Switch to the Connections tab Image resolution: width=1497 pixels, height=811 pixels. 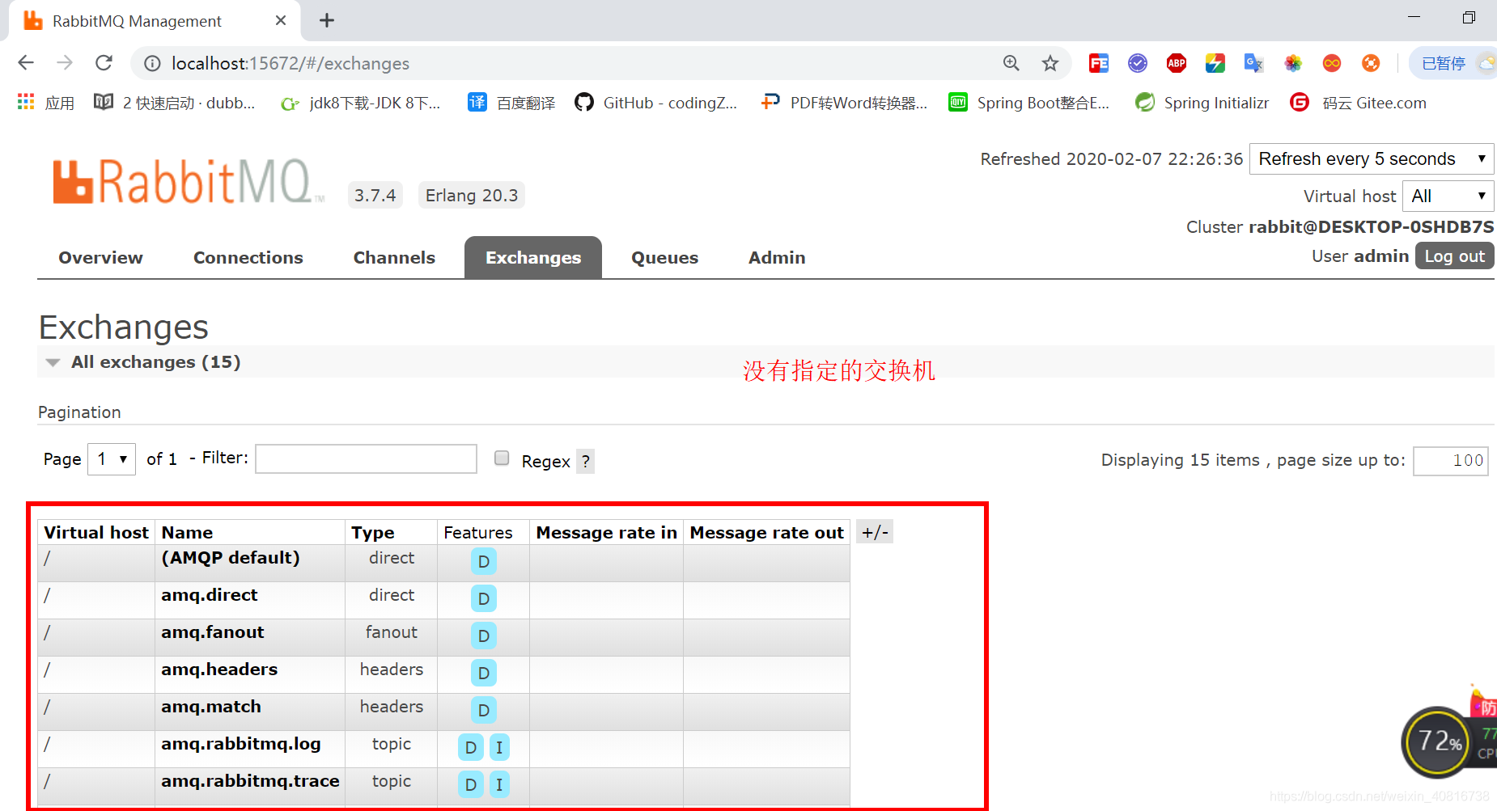(x=248, y=257)
